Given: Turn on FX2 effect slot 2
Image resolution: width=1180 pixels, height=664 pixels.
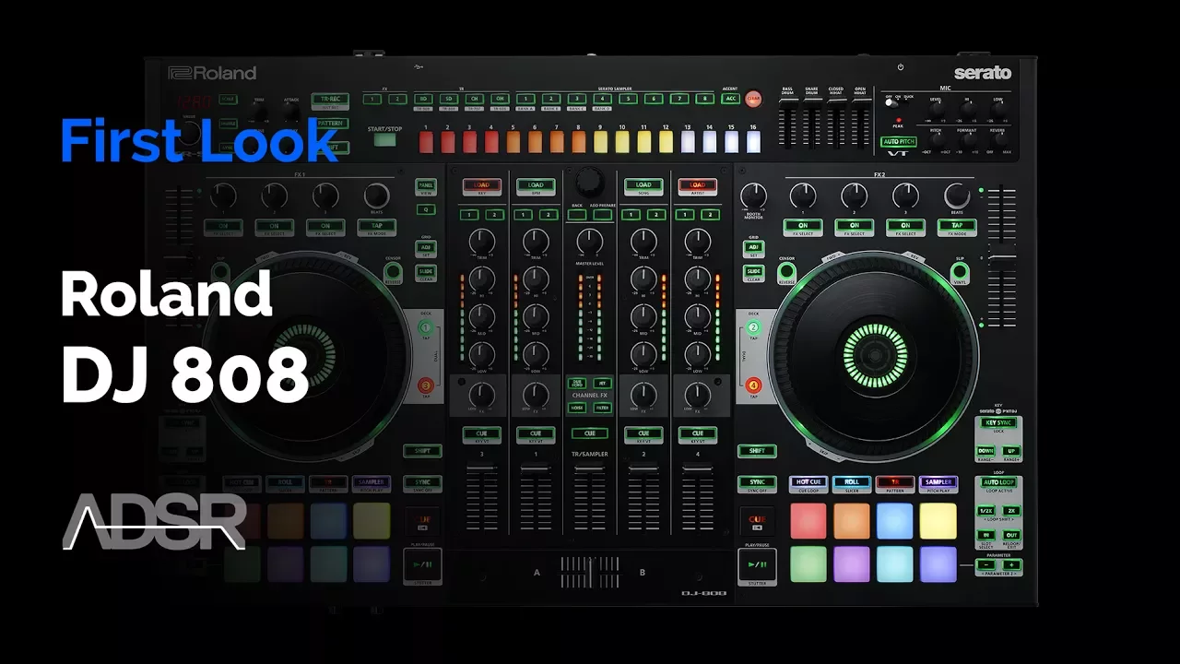Looking at the screenshot, I should coord(855,225).
